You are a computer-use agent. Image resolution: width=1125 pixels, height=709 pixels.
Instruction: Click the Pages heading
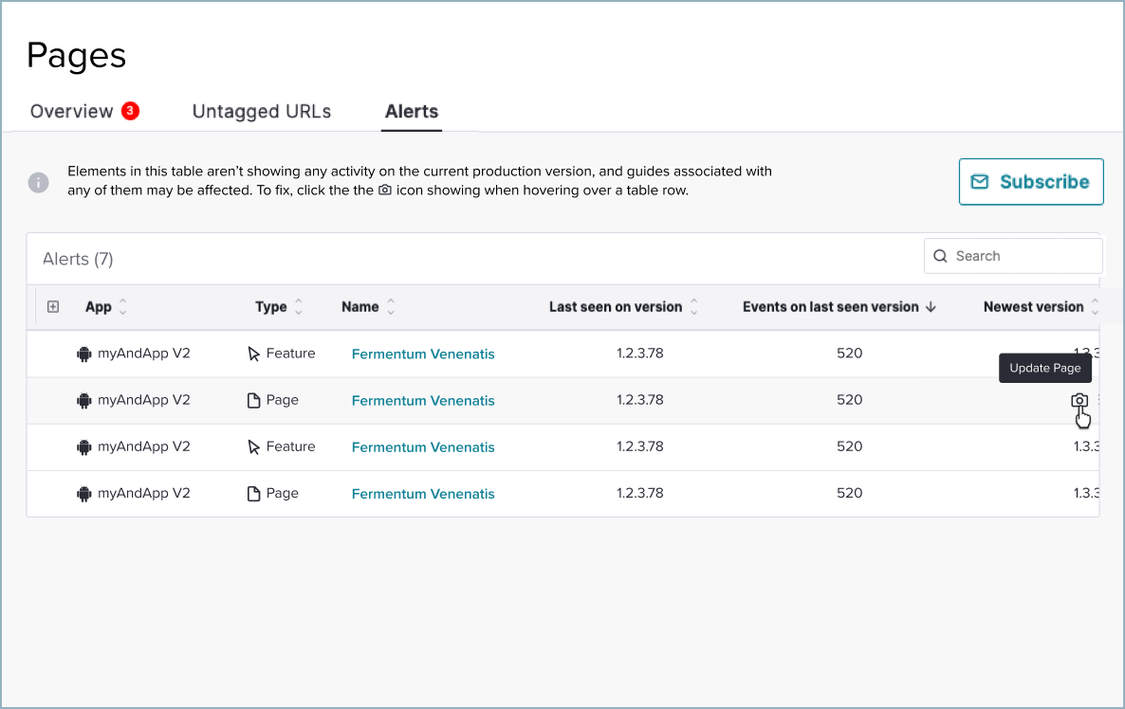pos(76,55)
